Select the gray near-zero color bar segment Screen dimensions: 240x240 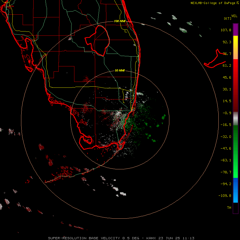point(235,119)
